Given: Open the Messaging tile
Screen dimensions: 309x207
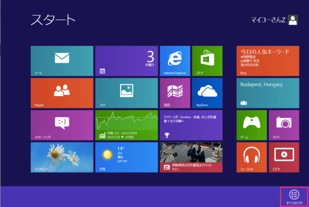Looking at the screenshot, I should tap(62, 125).
